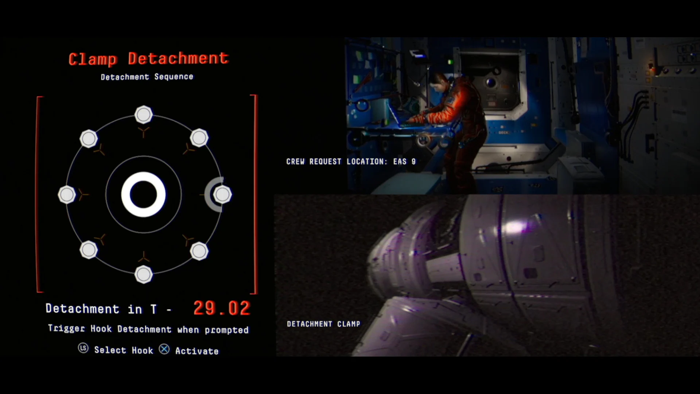Viewport: 700px width, 394px height.
Task: Click the DETACHMENT CLAMP caption
Action: (323, 324)
